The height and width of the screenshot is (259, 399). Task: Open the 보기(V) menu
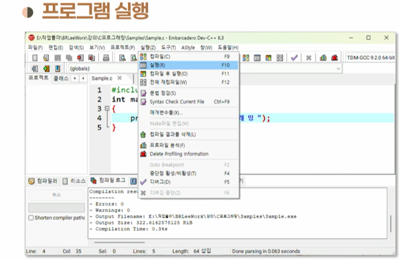pyautogui.click(x=97, y=47)
